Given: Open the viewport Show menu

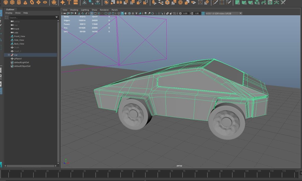Looking at the screenshot, I should pyautogui.click(x=94, y=10).
